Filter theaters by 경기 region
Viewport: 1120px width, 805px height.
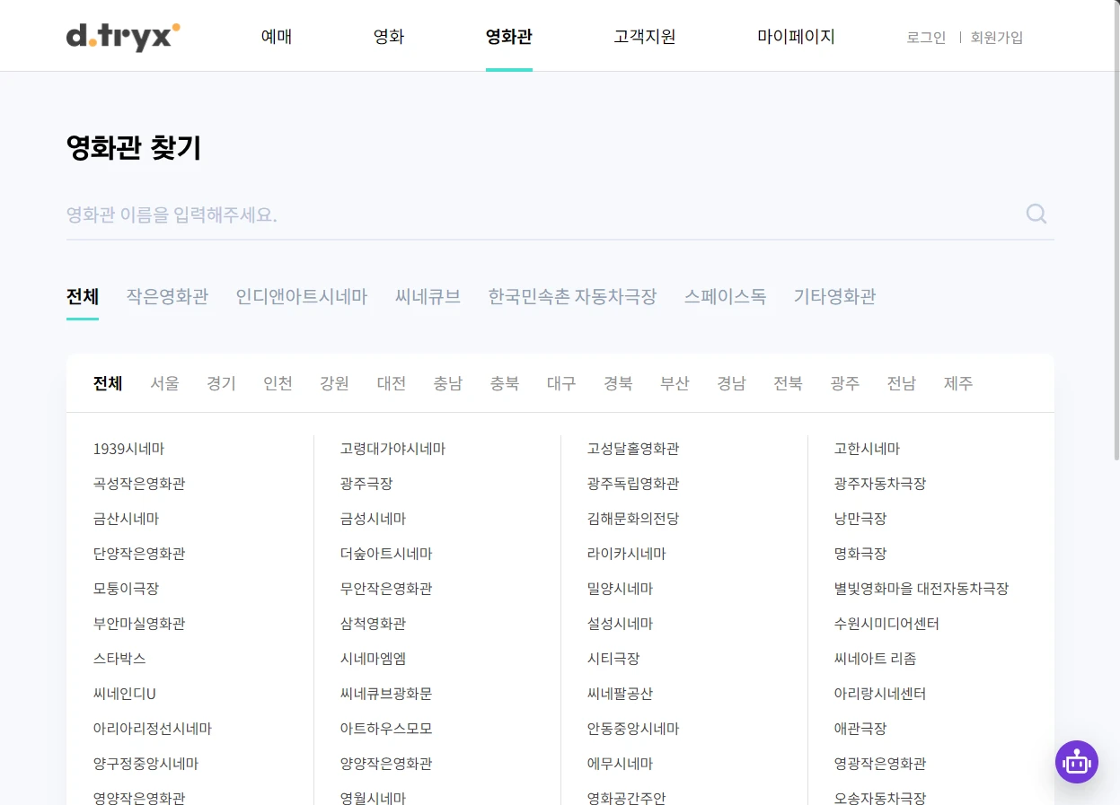221,383
